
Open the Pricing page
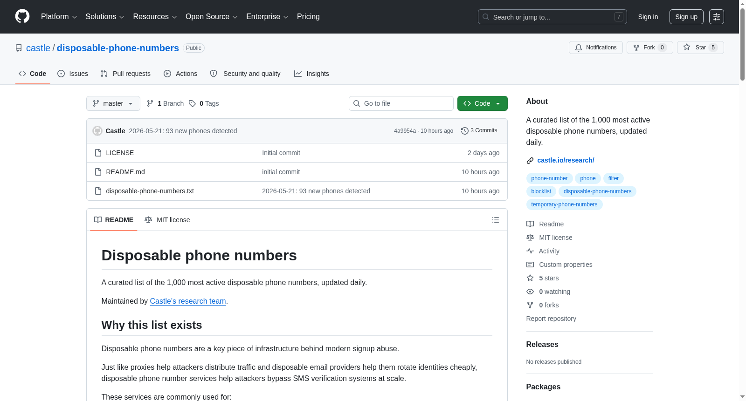pyautogui.click(x=308, y=17)
